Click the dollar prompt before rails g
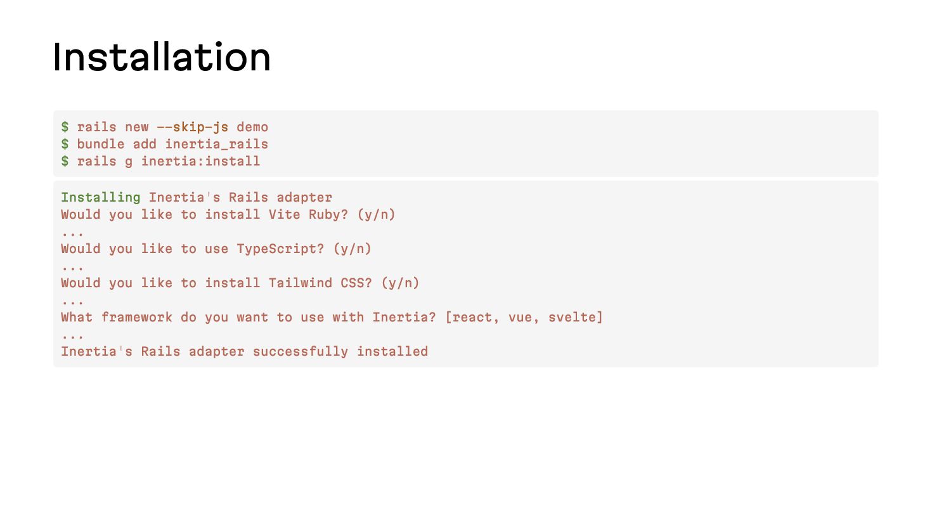 point(65,161)
